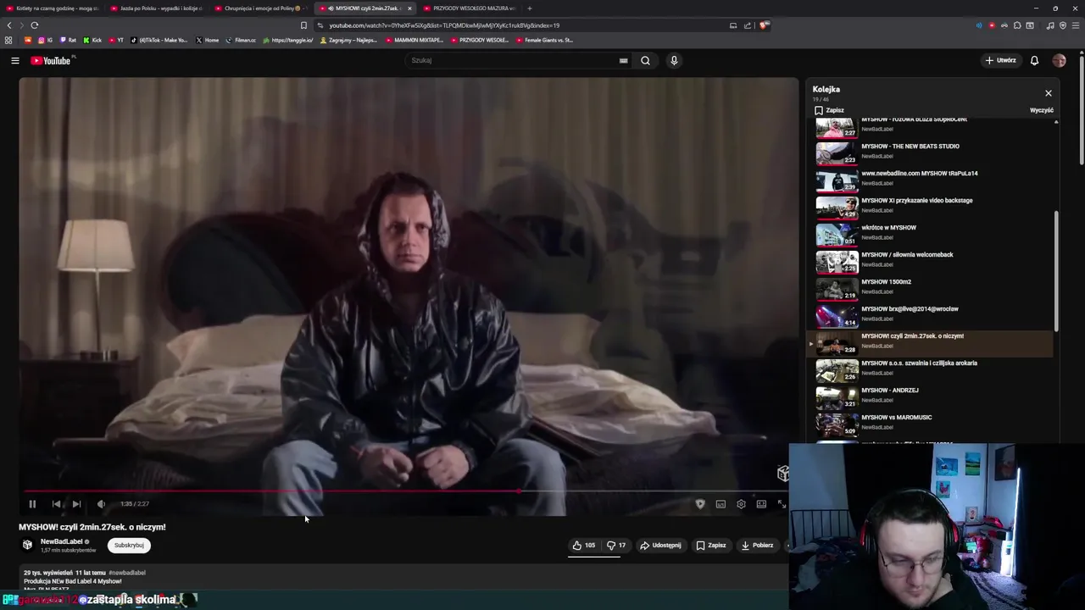Download the video with Pobierz
1085x610 pixels.
click(757, 546)
